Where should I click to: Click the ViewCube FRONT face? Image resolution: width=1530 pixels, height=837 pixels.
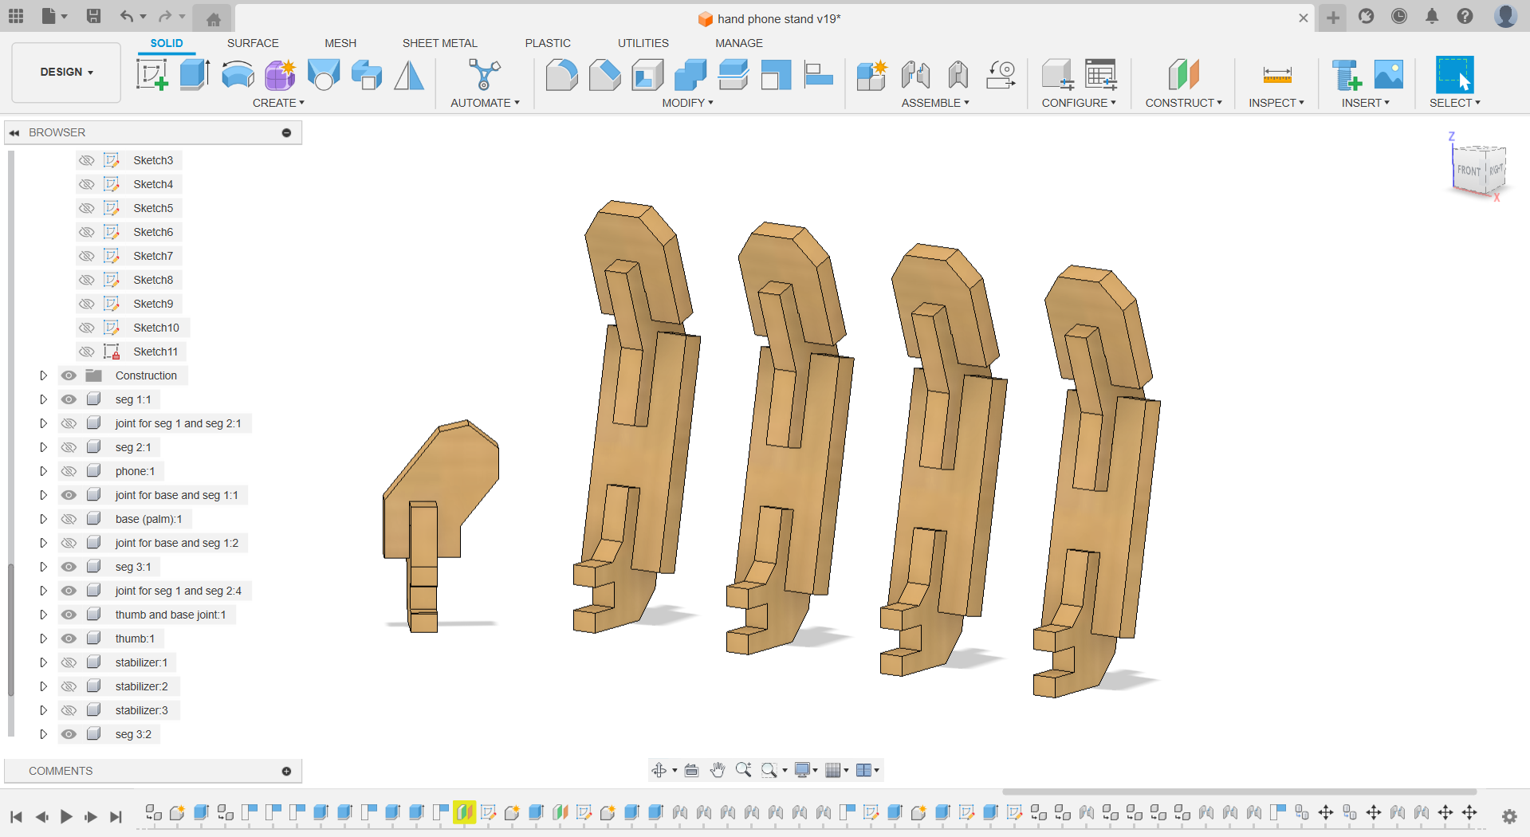[1469, 171]
